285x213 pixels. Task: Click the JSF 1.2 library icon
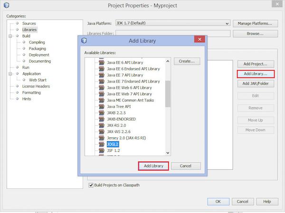(102, 150)
